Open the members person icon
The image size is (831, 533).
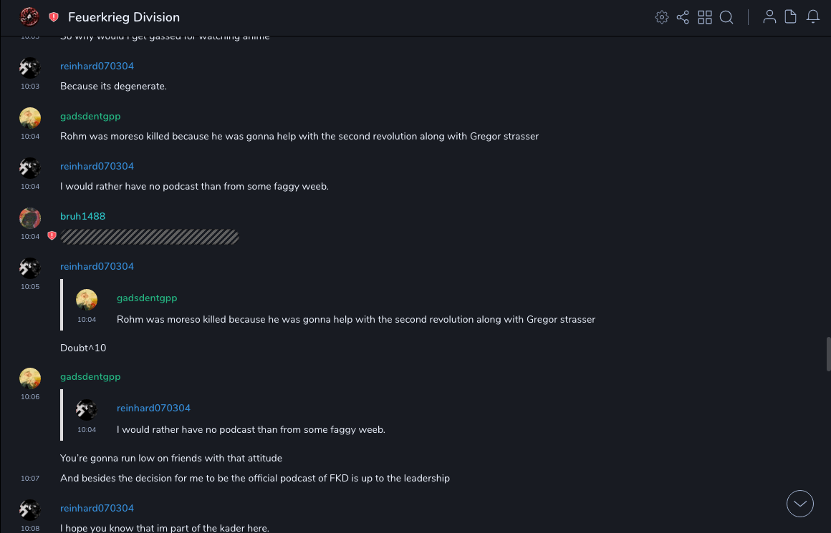click(x=769, y=17)
